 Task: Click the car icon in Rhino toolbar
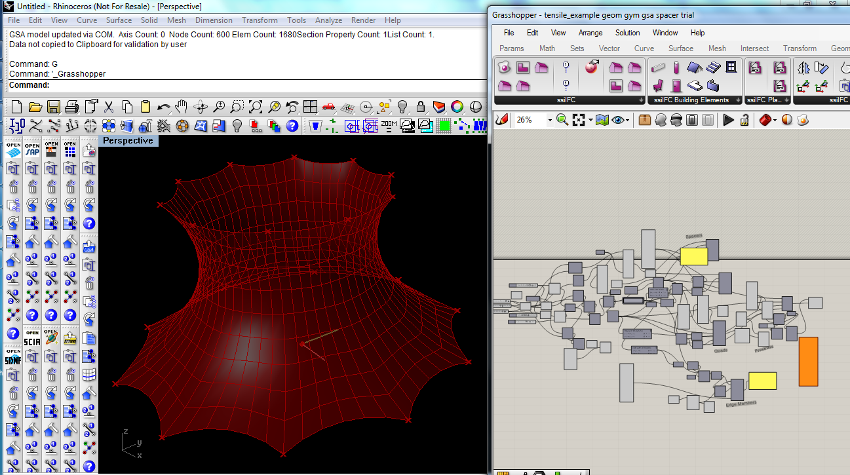pyautogui.click(x=329, y=107)
